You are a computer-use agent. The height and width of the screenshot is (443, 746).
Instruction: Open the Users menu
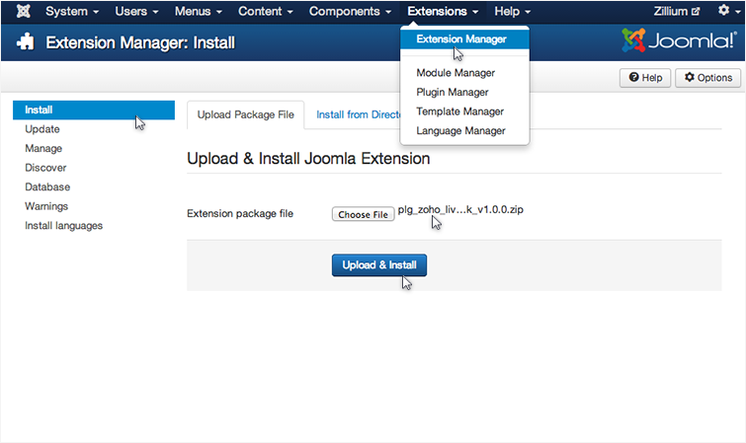click(x=136, y=11)
